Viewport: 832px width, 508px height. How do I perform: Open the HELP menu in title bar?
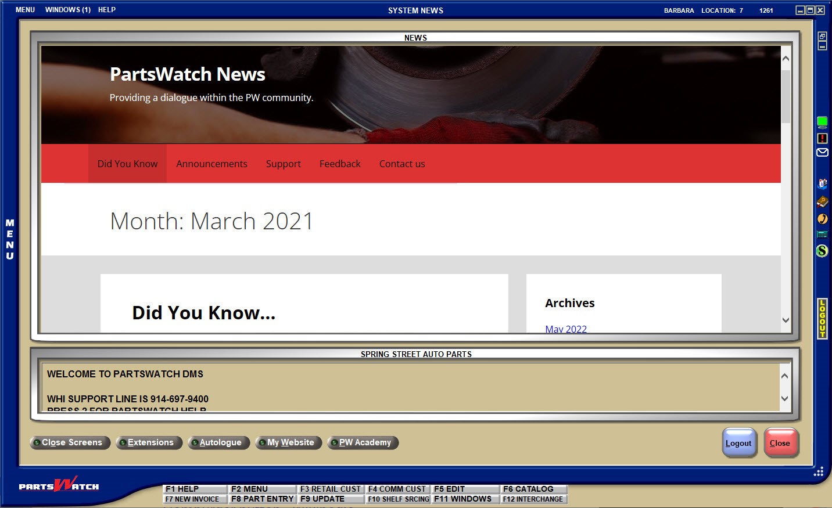(x=107, y=10)
